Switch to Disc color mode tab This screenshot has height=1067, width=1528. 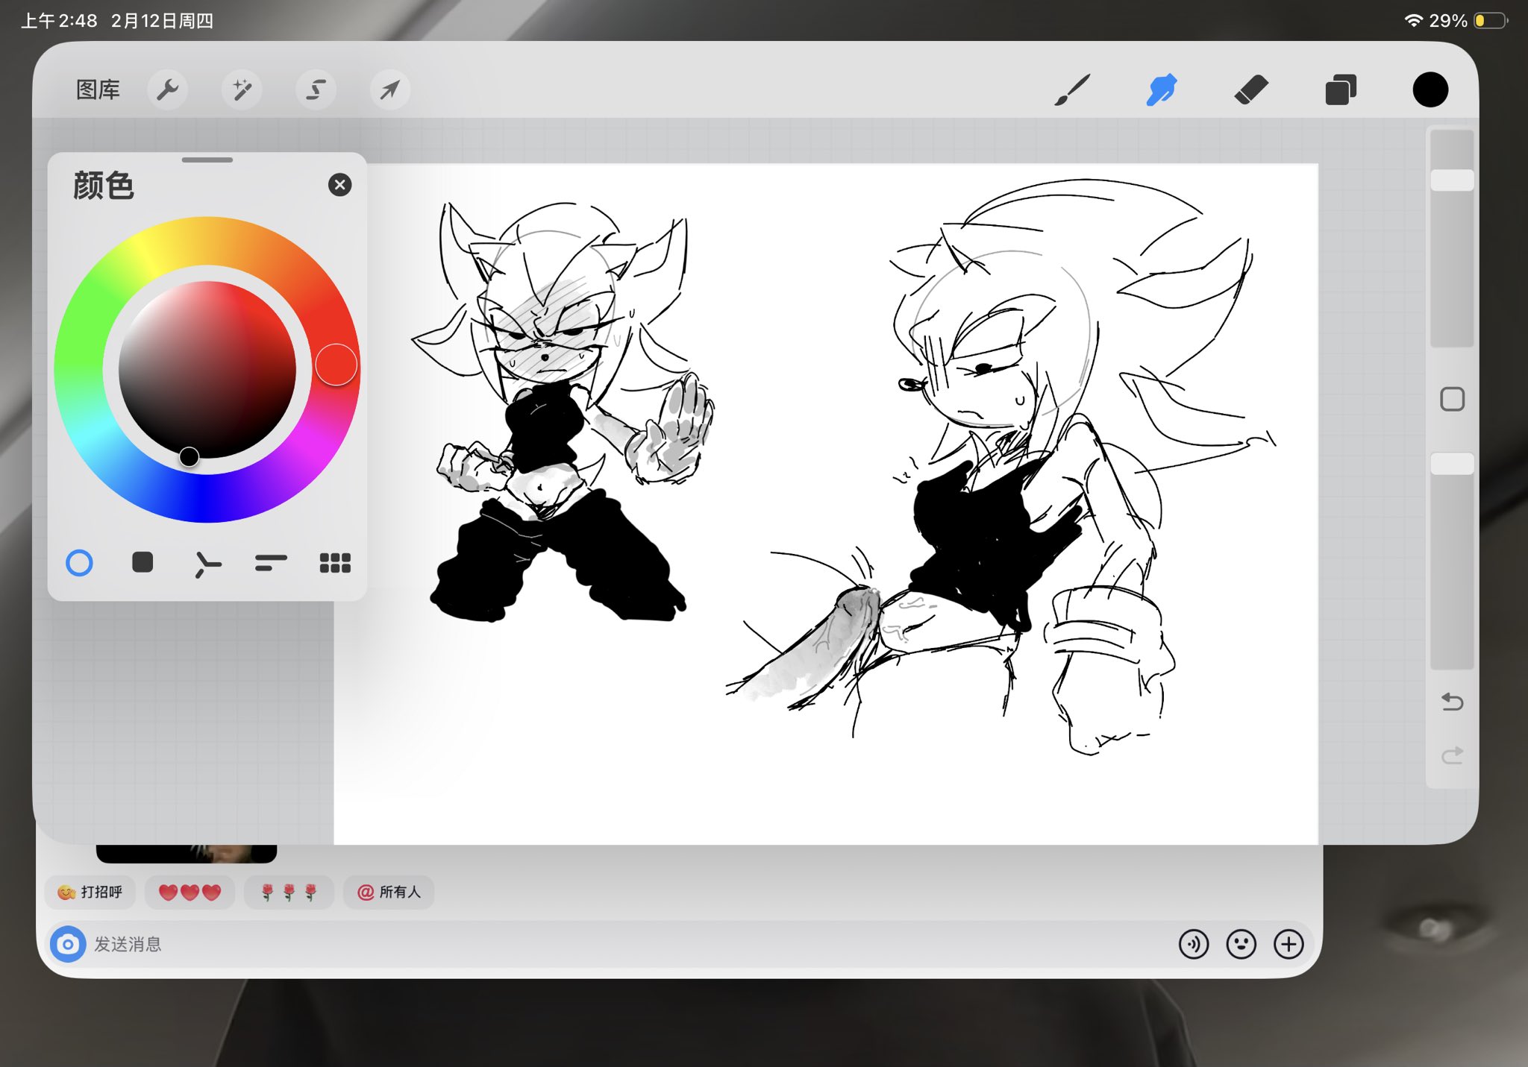(80, 563)
